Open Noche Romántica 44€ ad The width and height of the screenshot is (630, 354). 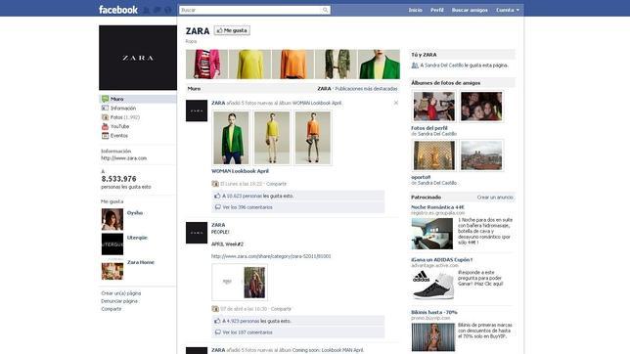click(x=437, y=207)
